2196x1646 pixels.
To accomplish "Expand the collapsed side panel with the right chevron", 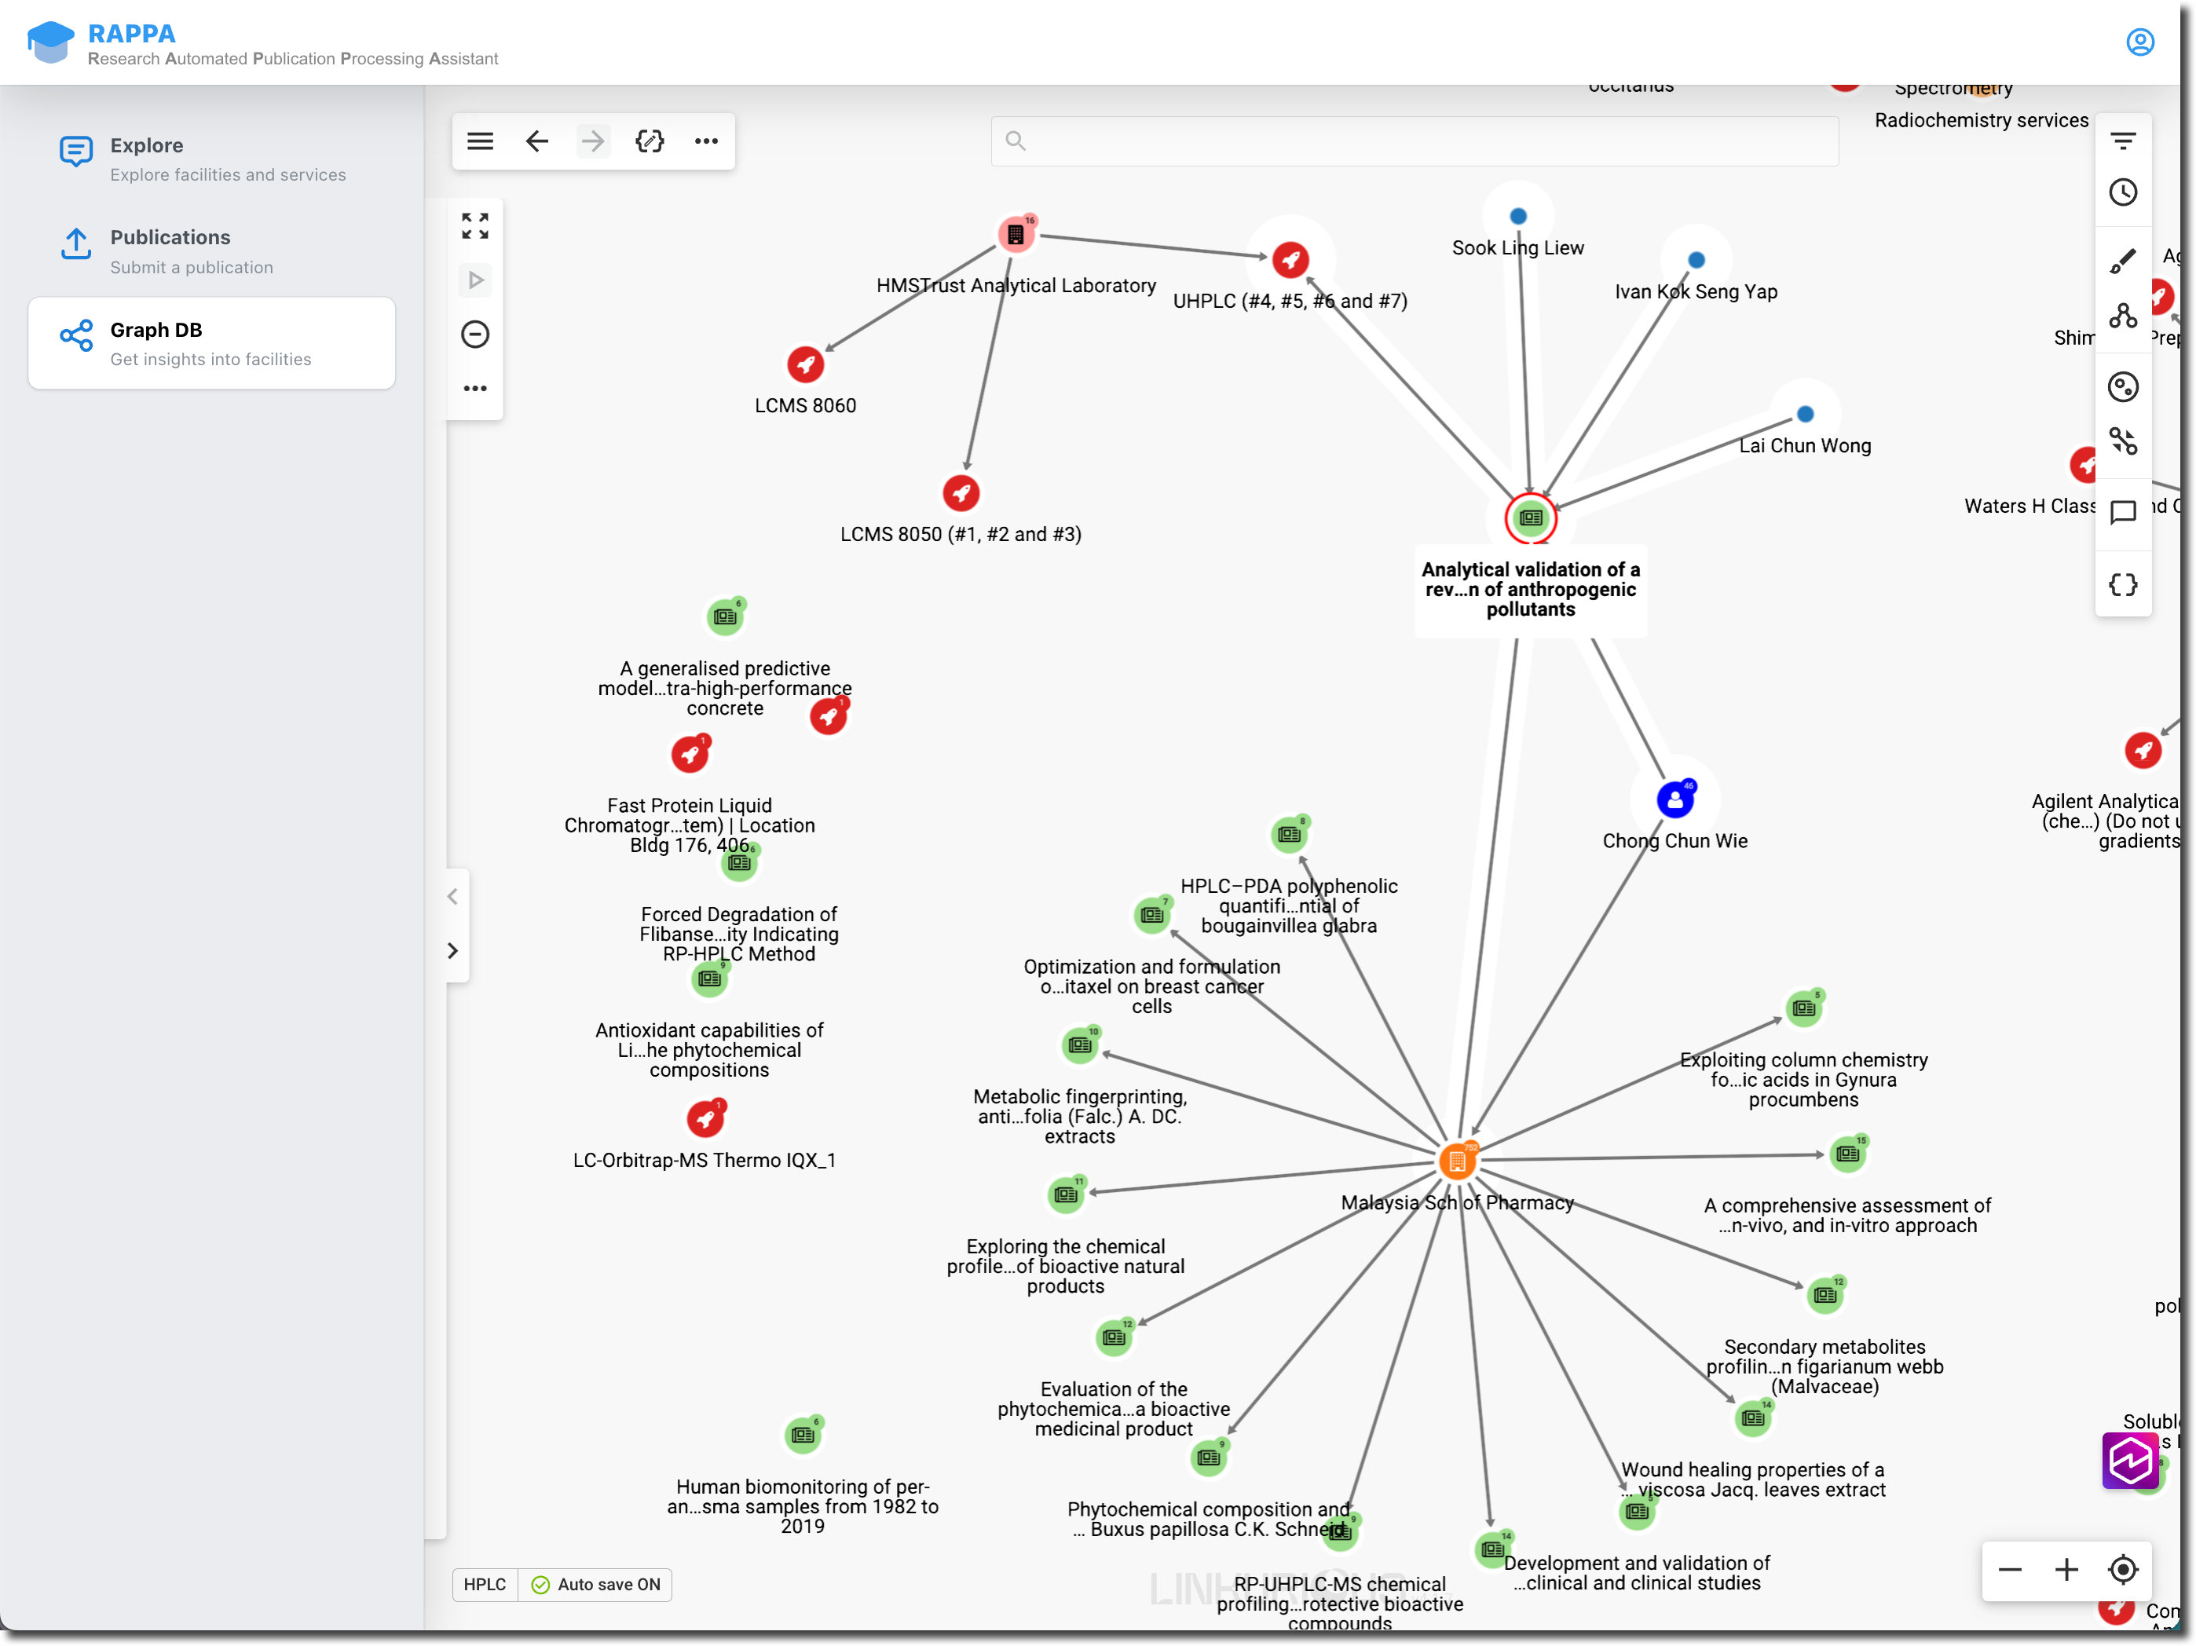I will coord(452,951).
